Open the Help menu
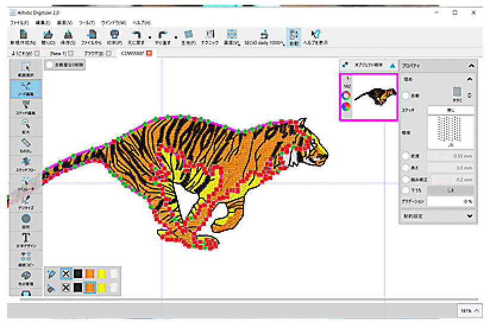This screenshot has width=490, height=325. coord(142,23)
